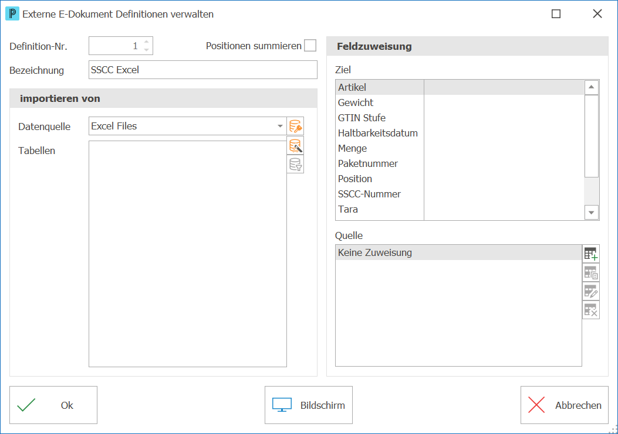Select the Tara row in Ziel list
Viewport: 618px width, 434px height.
460,209
